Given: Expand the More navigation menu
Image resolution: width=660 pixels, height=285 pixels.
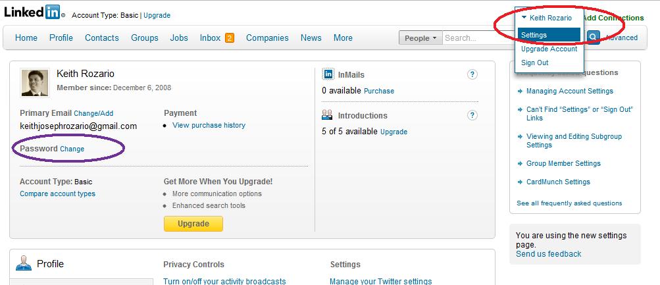Looking at the screenshot, I should (x=343, y=38).
